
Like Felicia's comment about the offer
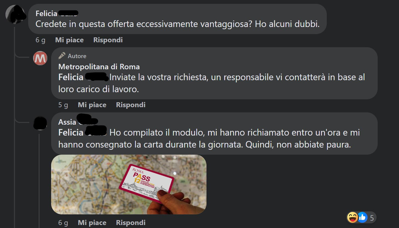pos(69,40)
